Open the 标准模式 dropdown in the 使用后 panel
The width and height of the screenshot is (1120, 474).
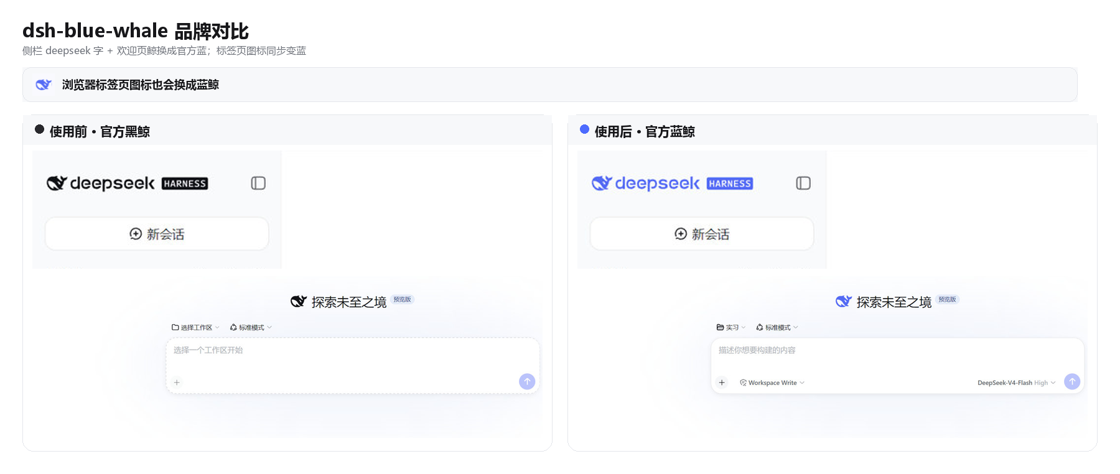(x=777, y=327)
